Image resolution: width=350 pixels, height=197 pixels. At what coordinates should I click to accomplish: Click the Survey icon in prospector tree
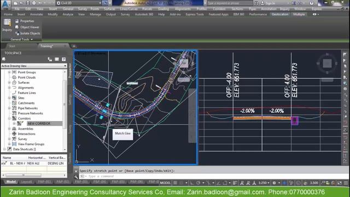[14, 139]
